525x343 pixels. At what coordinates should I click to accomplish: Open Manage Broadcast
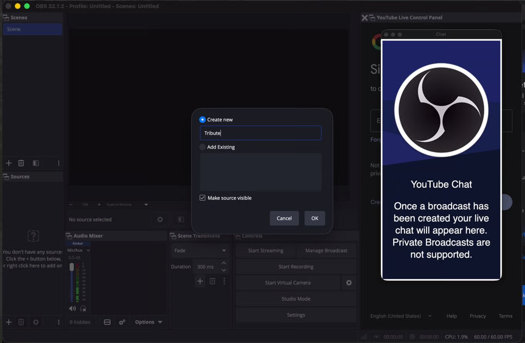click(x=326, y=250)
